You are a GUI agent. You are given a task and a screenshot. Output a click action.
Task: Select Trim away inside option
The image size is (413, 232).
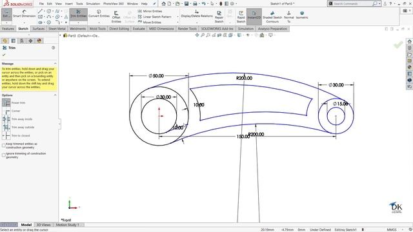click(6, 119)
